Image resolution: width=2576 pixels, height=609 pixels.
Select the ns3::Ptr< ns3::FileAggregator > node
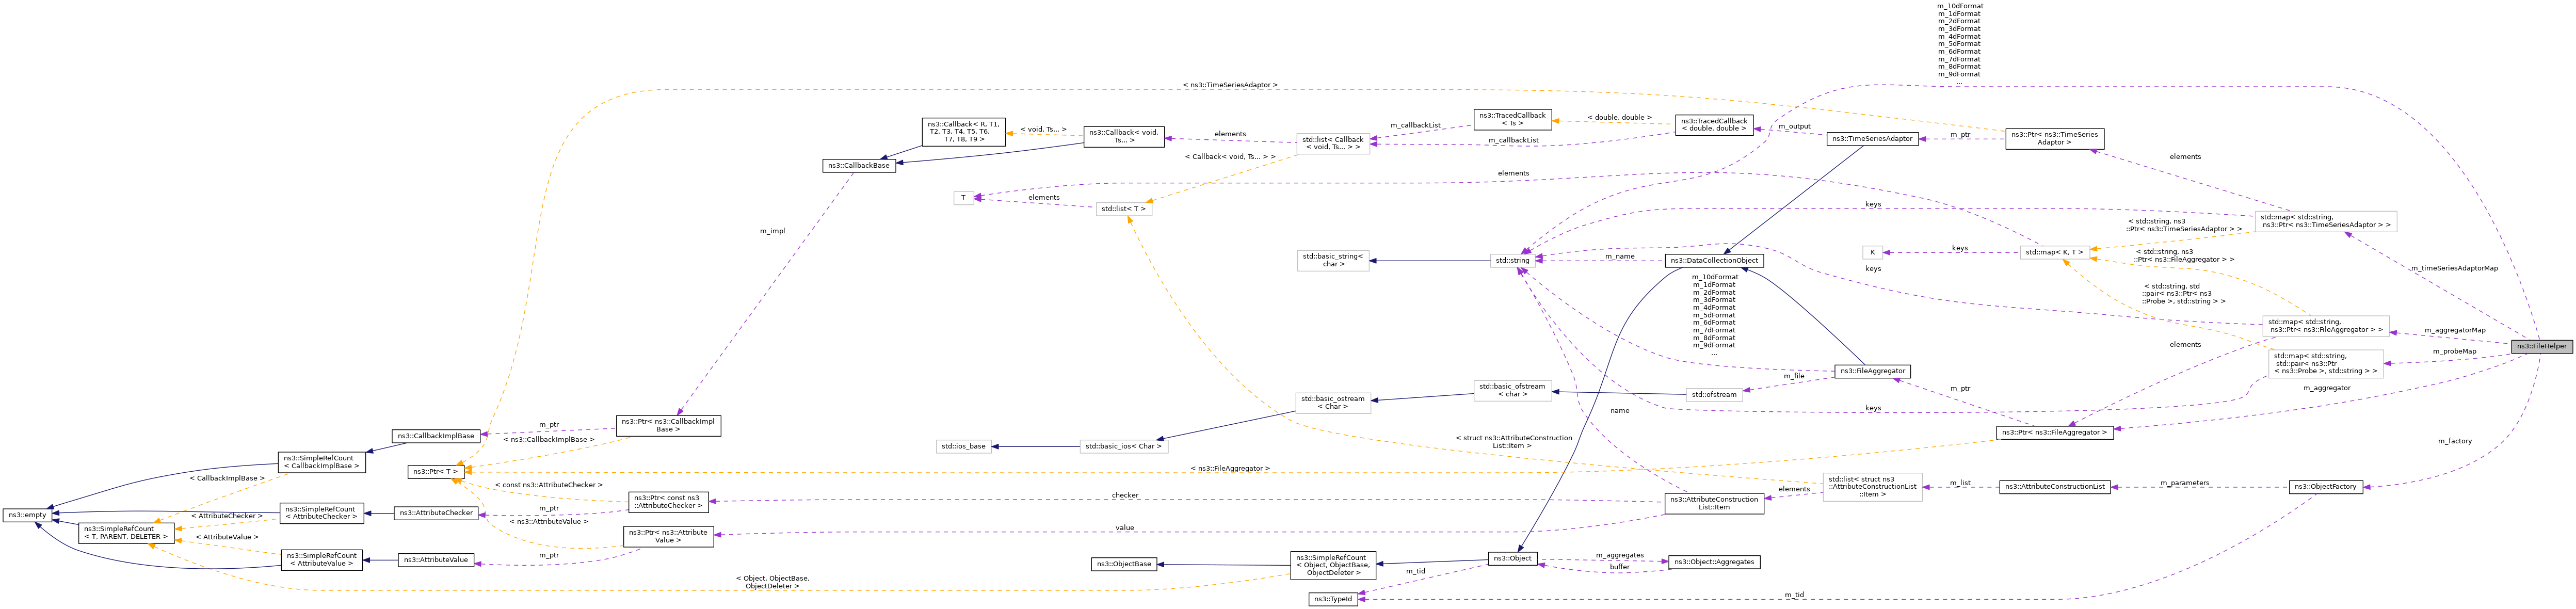click(2054, 433)
